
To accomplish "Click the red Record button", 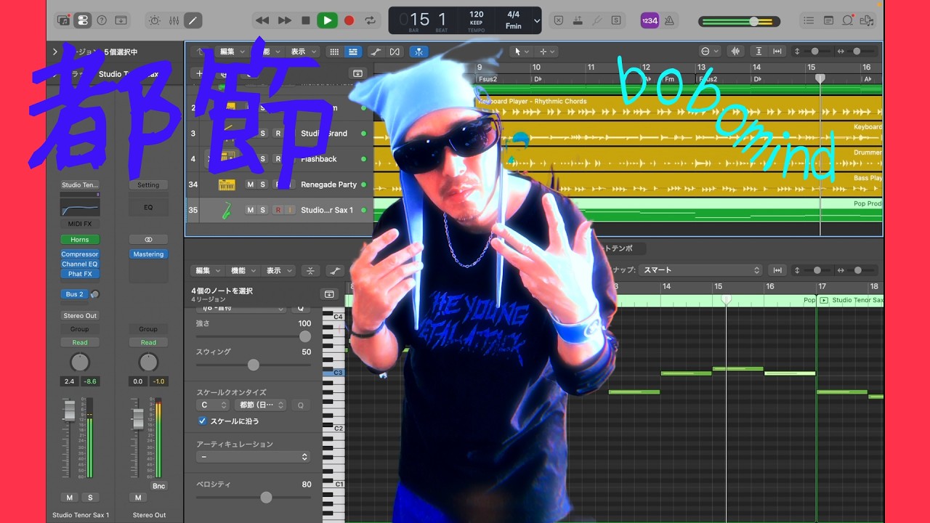I will tap(349, 20).
